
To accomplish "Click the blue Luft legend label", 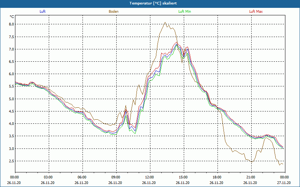I will [x=42, y=12].
